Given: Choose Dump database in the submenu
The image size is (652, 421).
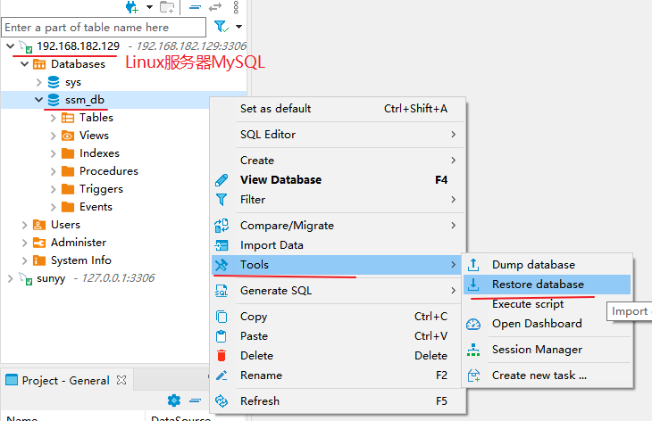Looking at the screenshot, I should 533,265.
